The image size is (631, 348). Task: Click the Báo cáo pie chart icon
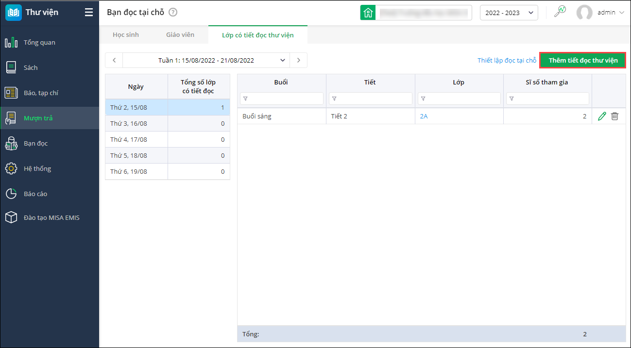[x=11, y=194]
